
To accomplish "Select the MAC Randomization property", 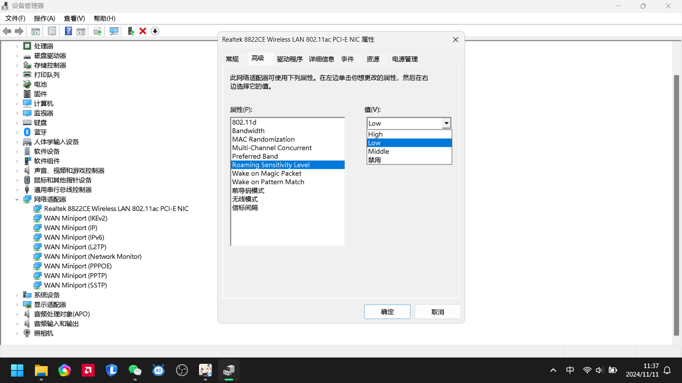I will pyautogui.click(x=288, y=139).
